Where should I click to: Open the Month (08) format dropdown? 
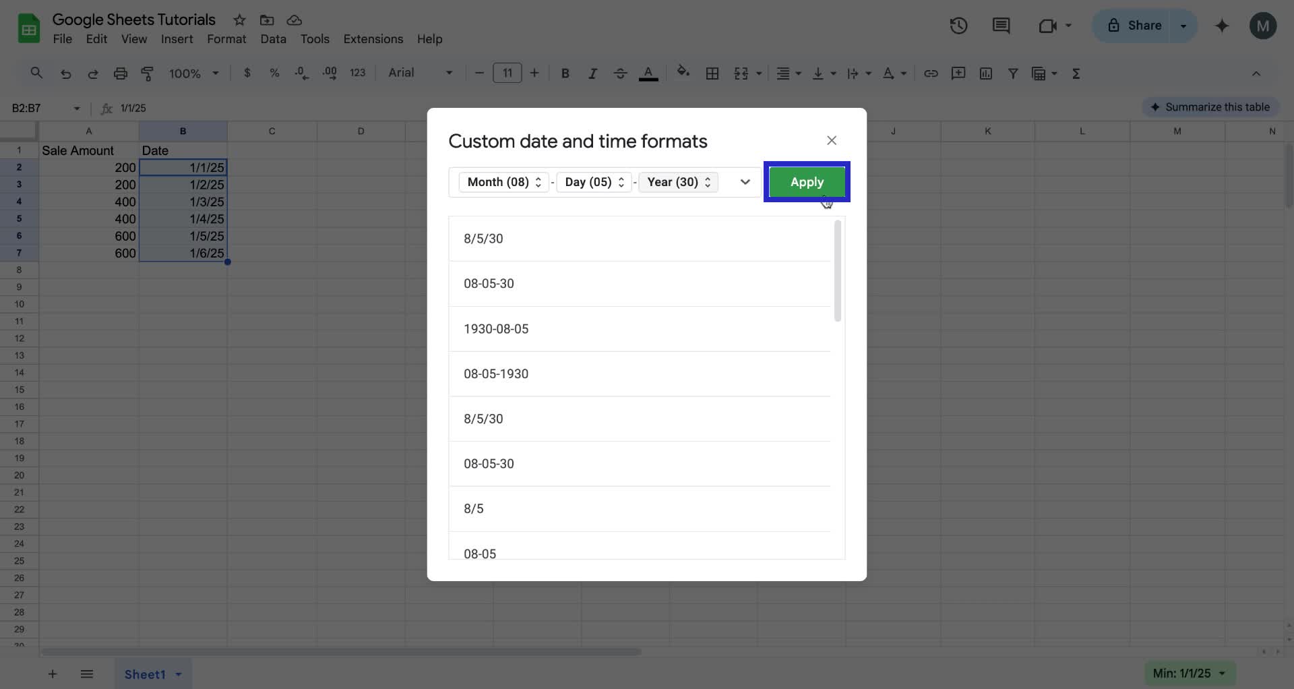click(x=503, y=182)
